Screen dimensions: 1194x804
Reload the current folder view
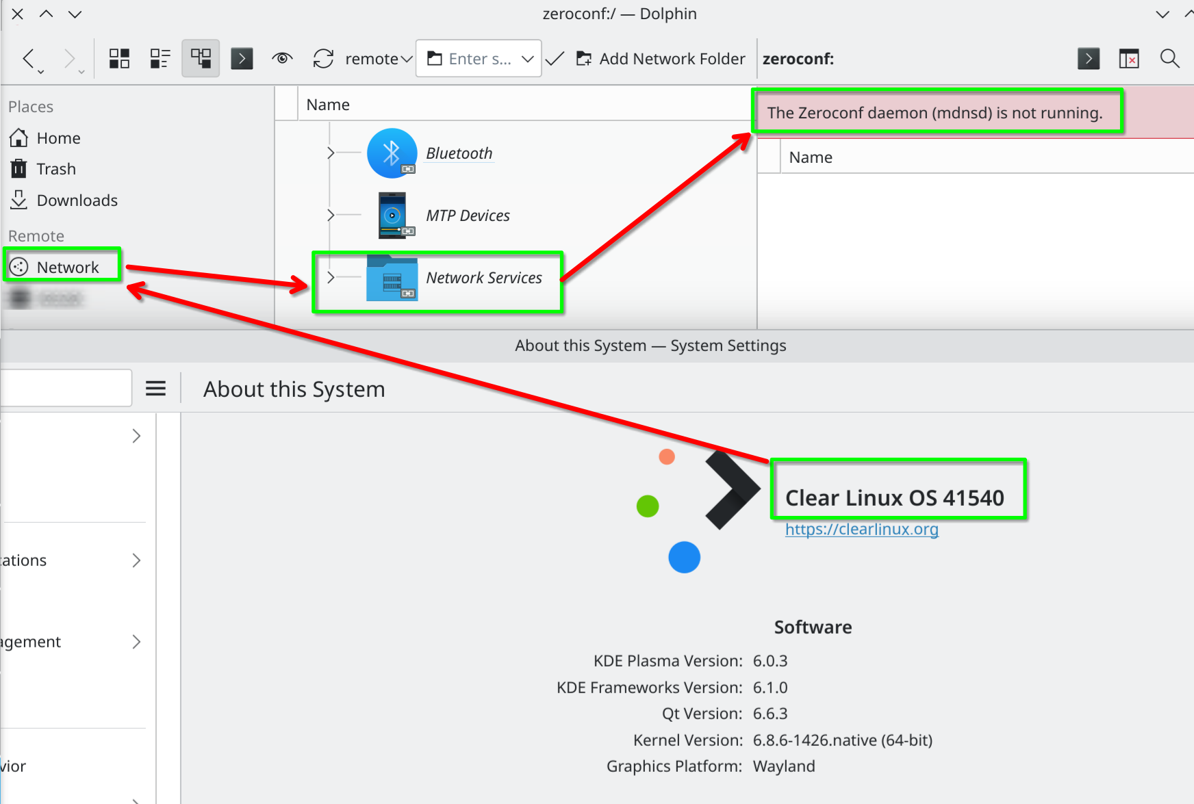coord(323,59)
